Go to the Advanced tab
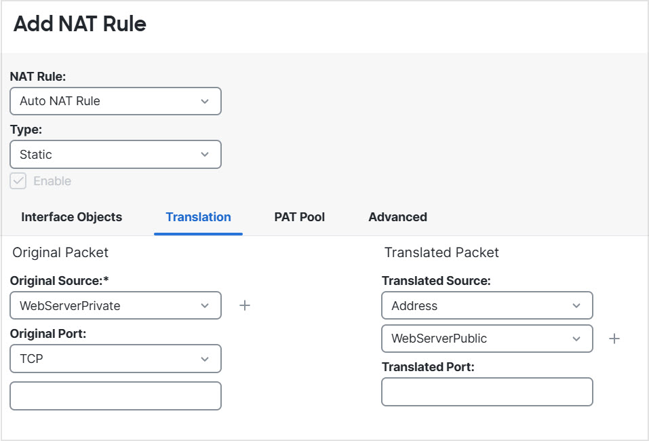 (397, 217)
